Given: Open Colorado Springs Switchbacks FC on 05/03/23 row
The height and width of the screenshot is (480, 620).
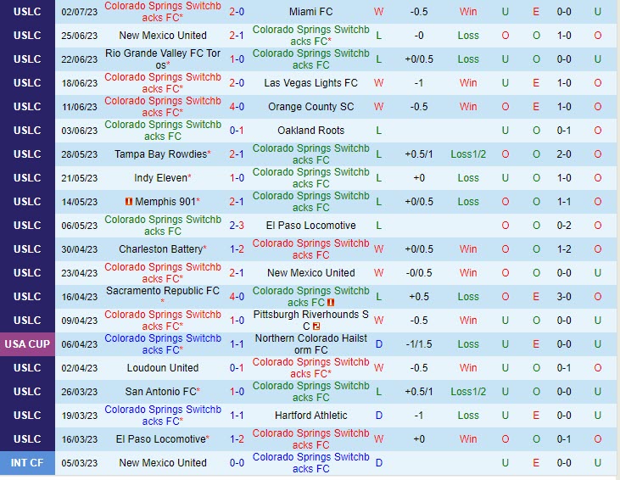Looking at the screenshot, I should pos(310,462).
